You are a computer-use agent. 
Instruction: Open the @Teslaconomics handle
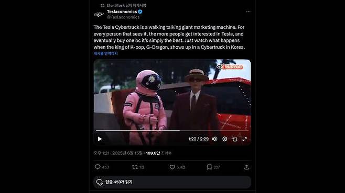[123, 17]
